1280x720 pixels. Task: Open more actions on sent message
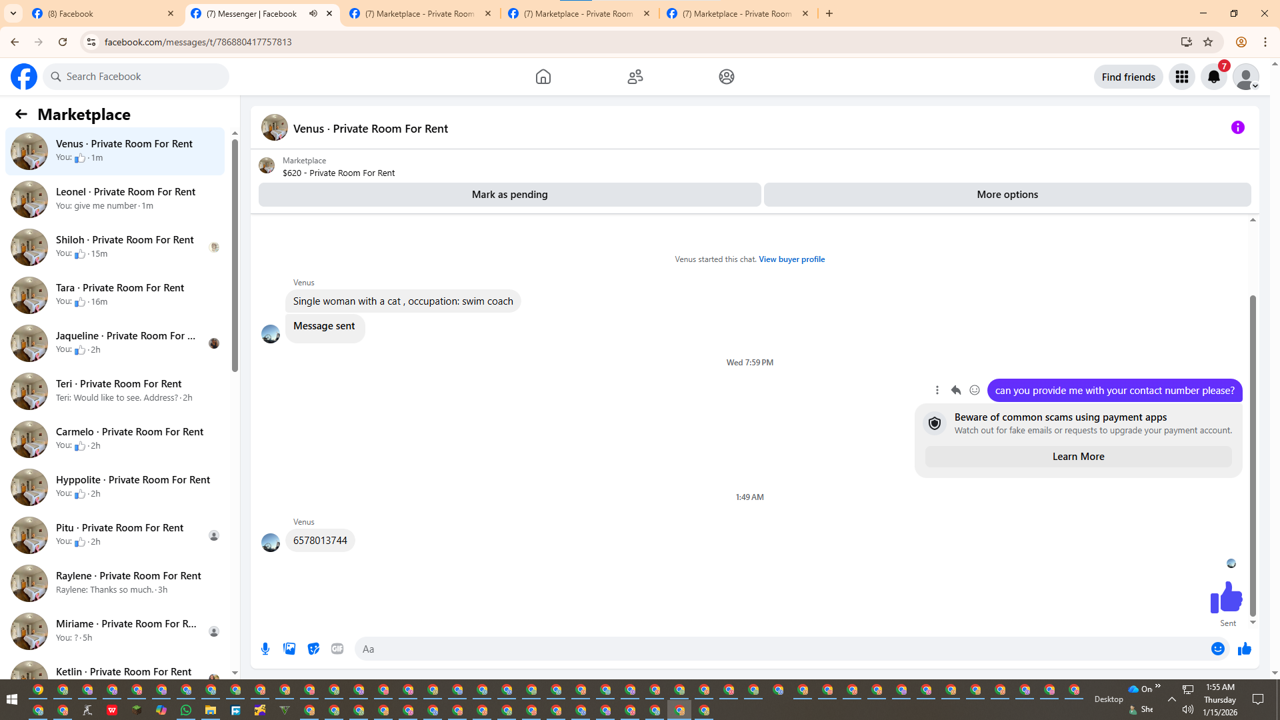(x=937, y=390)
